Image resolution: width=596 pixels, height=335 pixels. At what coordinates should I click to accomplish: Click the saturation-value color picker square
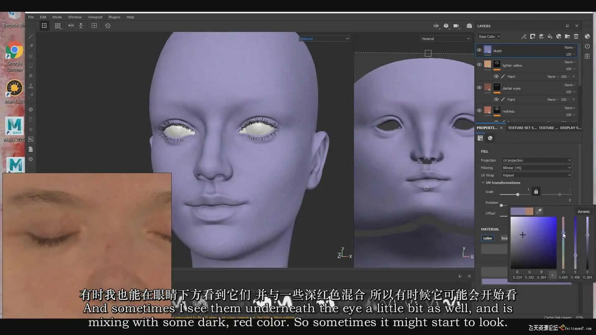pyautogui.click(x=533, y=243)
